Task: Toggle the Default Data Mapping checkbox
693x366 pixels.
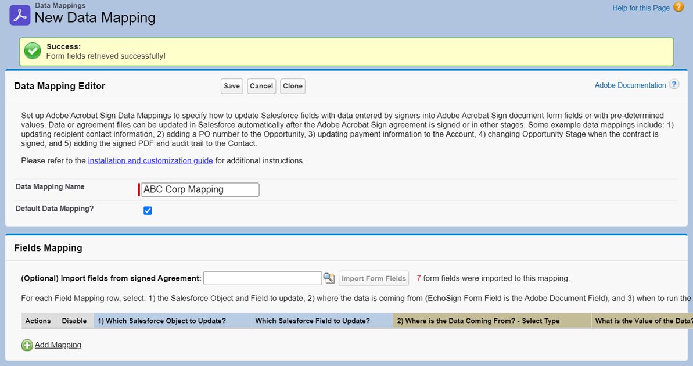Action: pyautogui.click(x=148, y=211)
